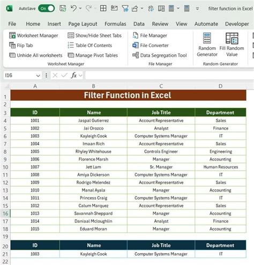254x265 pixels.
Task: Click the first calculator icon in quick access toolbar
Action: tap(171, 9)
